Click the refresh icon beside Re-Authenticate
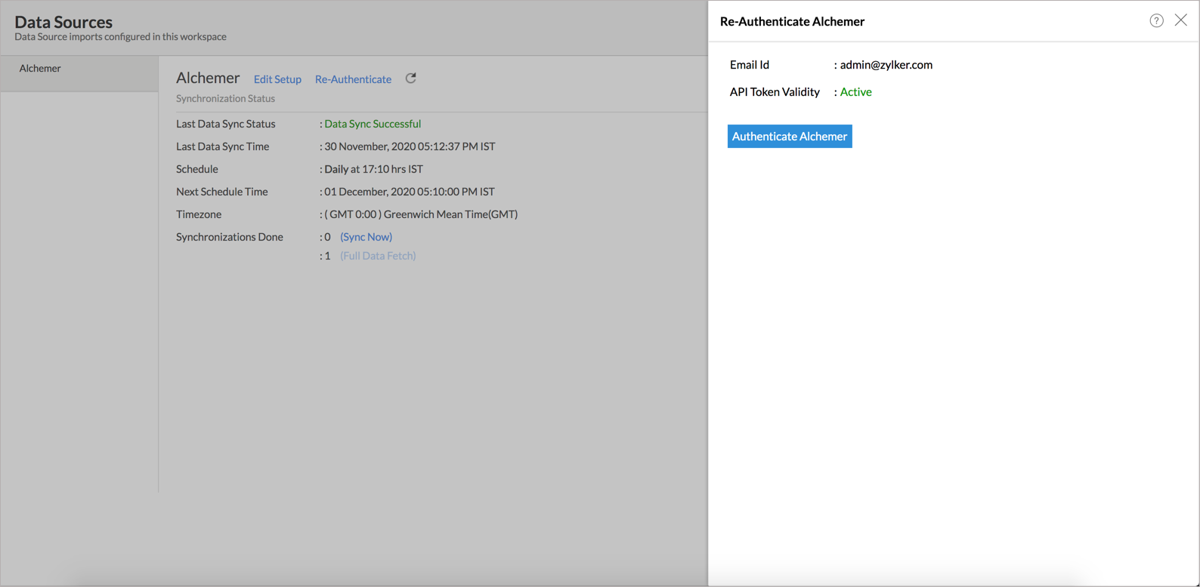Viewport: 1200px width, 587px height. click(x=411, y=78)
